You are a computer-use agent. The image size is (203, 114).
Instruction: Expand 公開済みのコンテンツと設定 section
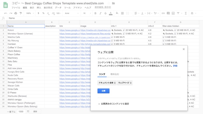click(x=114, y=104)
